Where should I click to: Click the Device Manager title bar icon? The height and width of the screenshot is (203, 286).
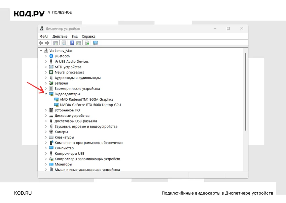(x=42, y=29)
